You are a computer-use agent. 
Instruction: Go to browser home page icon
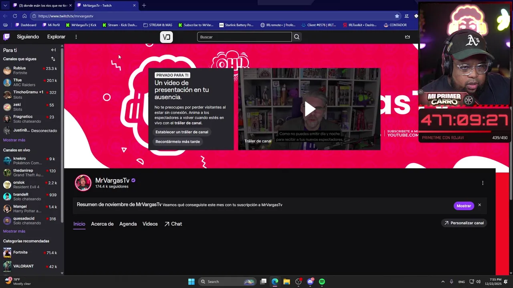(x=24, y=16)
